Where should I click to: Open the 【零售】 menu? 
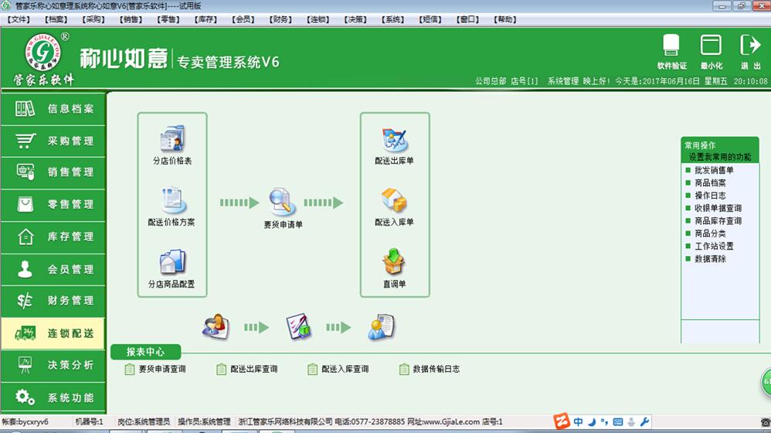coord(168,19)
